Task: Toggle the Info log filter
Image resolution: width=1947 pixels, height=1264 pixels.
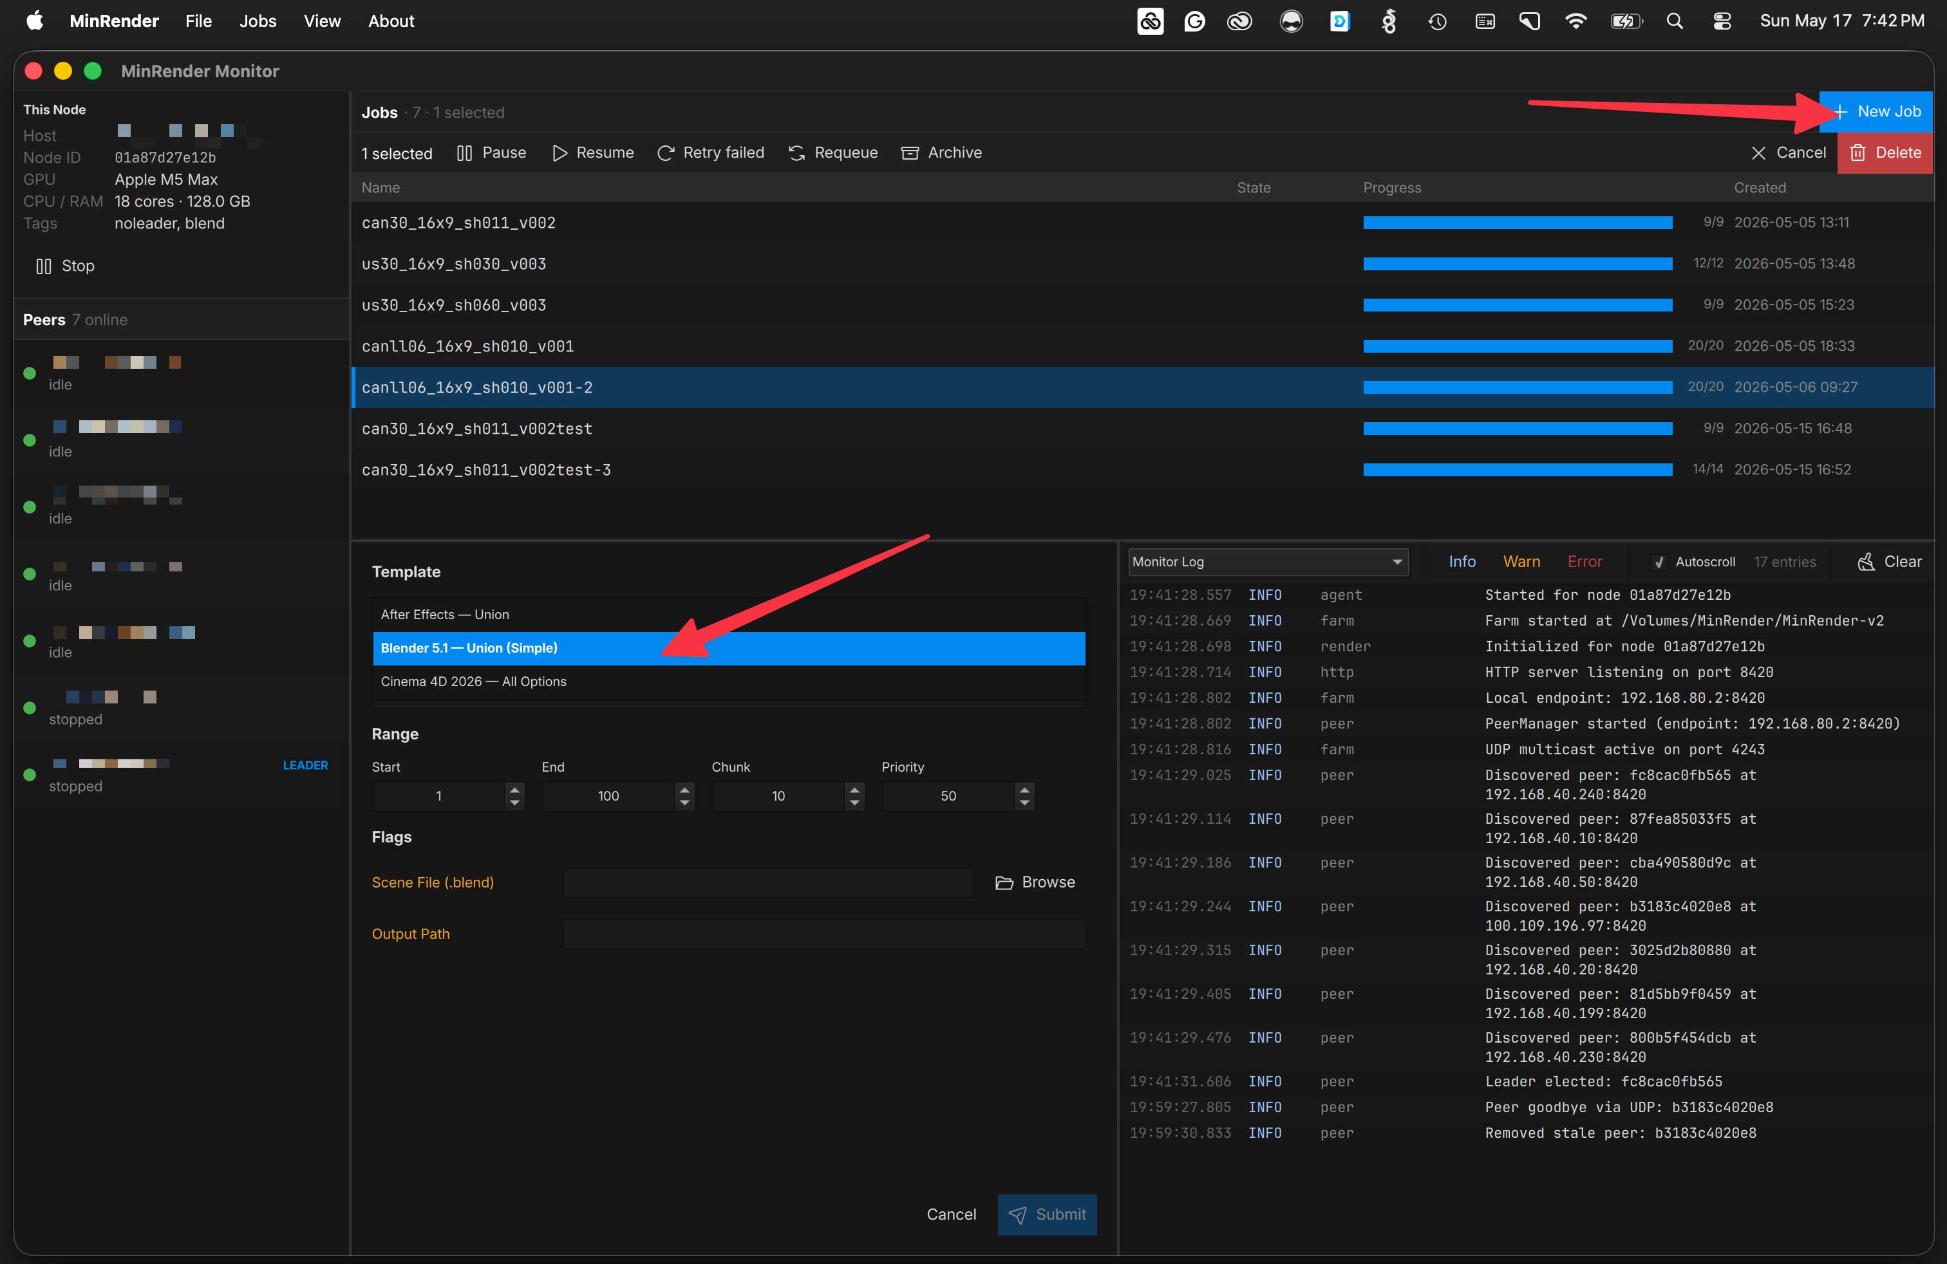Action: [1462, 562]
